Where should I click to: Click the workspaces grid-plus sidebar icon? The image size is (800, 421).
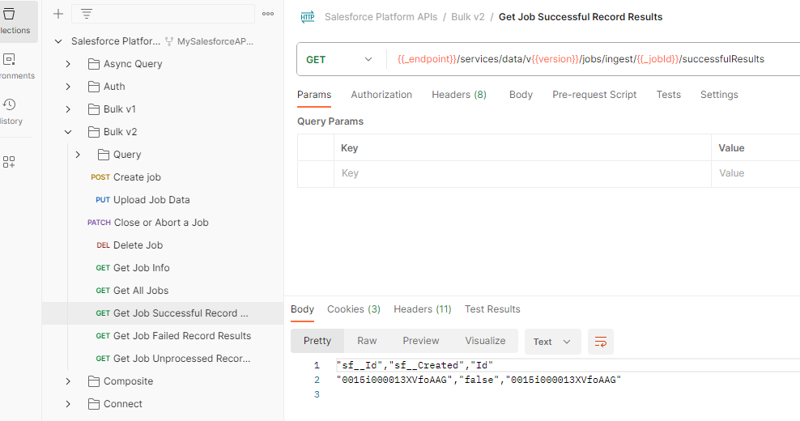pyautogui.click(x=9, y=162)
